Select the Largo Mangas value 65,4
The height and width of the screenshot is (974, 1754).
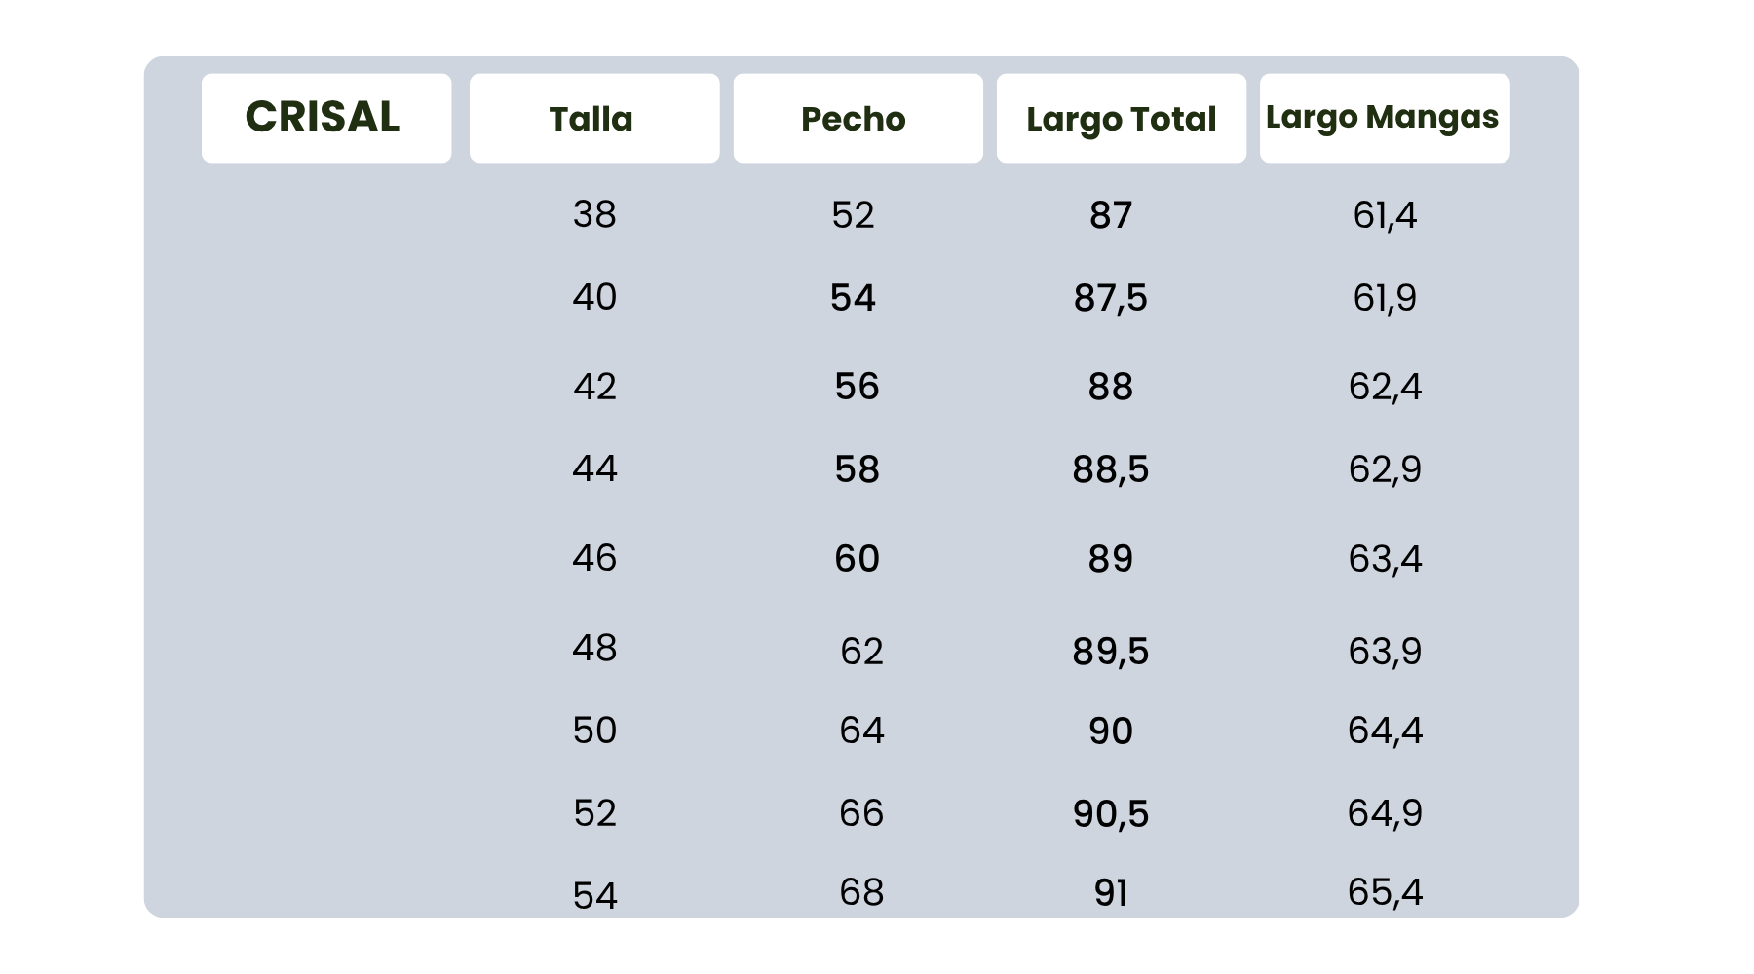click(x=1385, y=892)
